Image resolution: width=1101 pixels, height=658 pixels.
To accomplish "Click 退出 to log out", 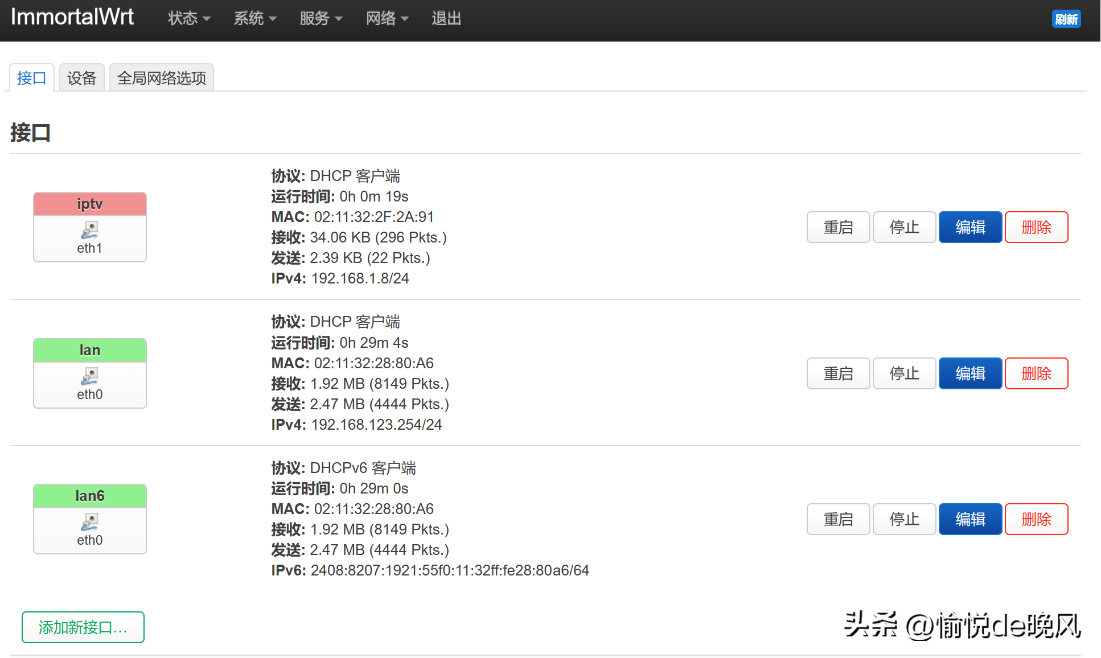I will [x=446, y=18].
